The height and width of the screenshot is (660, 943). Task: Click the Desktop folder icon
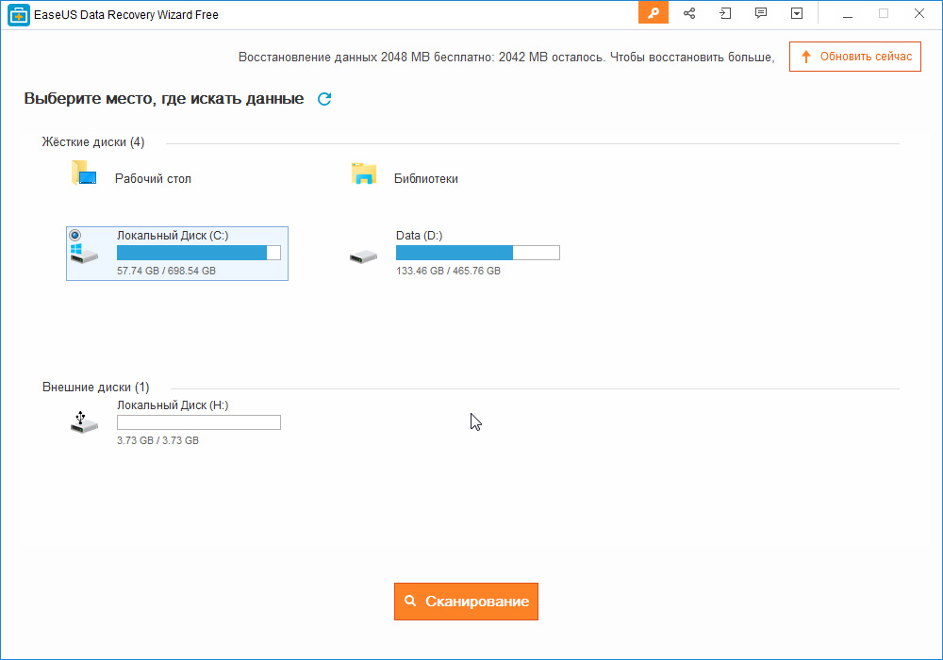tap(84, 173)
